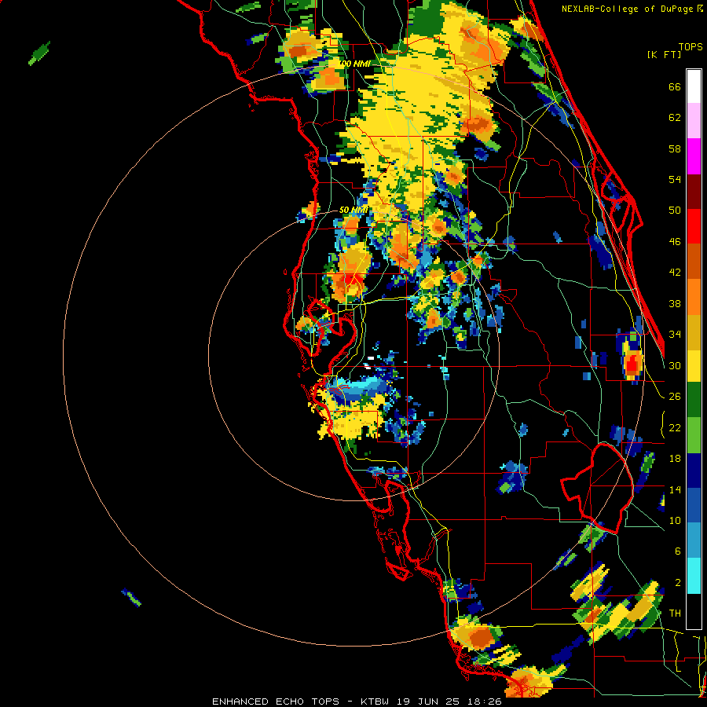The height and width of the screenshot is (707, 707).
Task: Click the 100 NMI range ring label
Action: point(354,64)
